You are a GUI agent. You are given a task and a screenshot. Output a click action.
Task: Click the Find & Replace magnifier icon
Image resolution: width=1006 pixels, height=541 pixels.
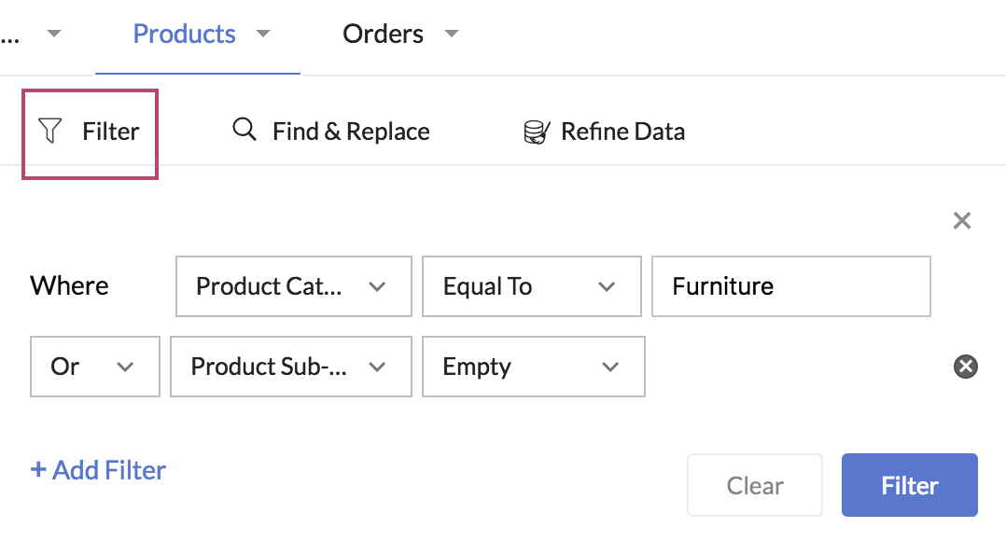[245, 131]
